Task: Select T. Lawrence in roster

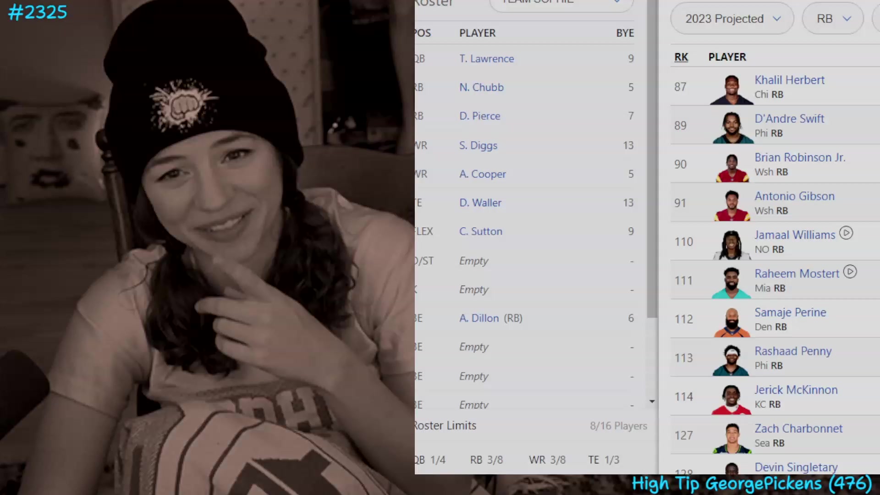Action: tap(487, 59)
